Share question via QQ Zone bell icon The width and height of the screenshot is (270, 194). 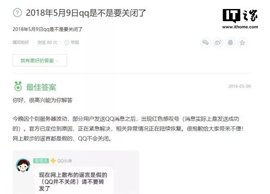[x=230, y=42]
